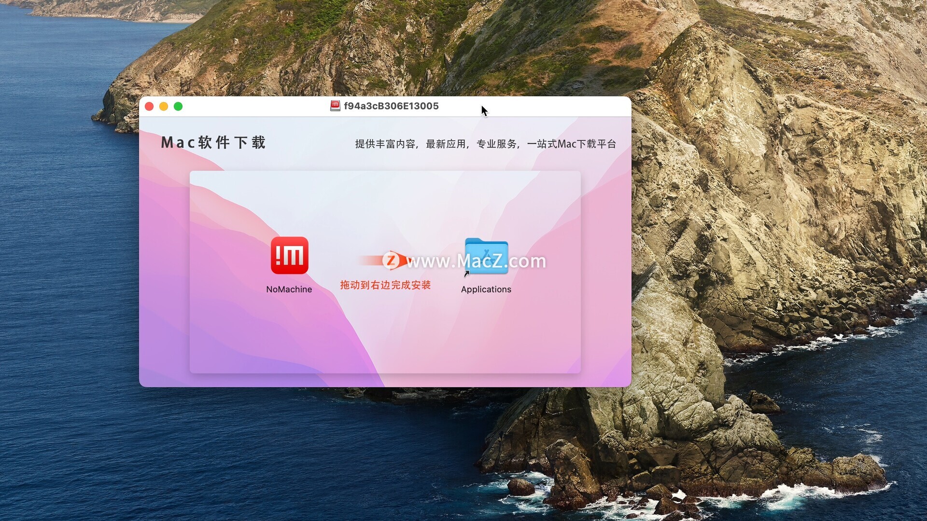Click the alias arrow badge on Applications folder
This screenshot has width=927, height=521.
[466, 274]
